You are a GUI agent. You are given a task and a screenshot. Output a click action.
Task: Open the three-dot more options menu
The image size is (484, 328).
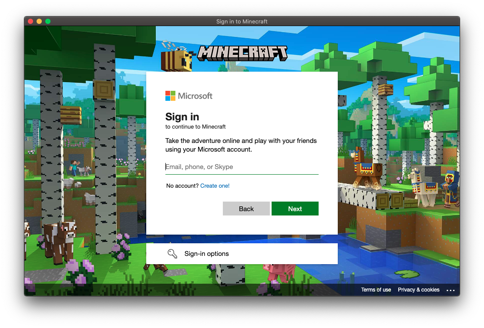coord(450,290)
